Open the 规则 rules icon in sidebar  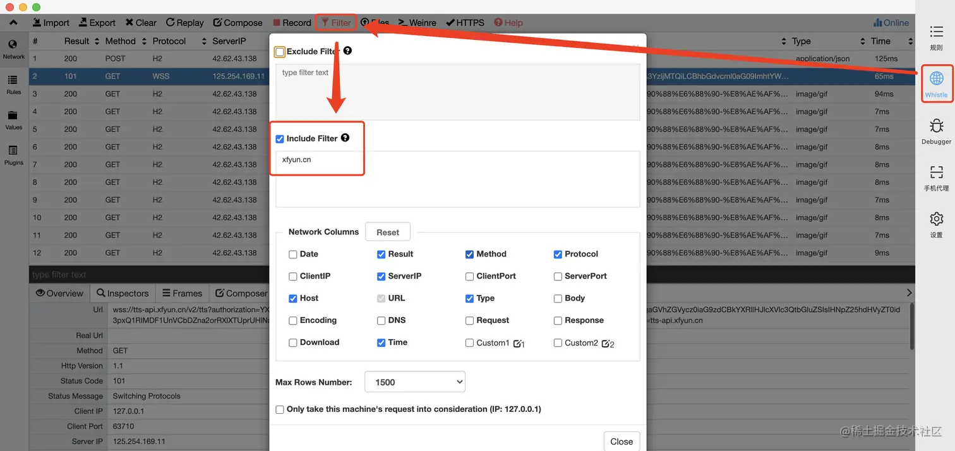coord(936,37)
